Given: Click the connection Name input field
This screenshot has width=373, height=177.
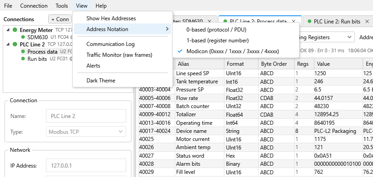Looking at the screenshot, I should (x=86, y=116).
